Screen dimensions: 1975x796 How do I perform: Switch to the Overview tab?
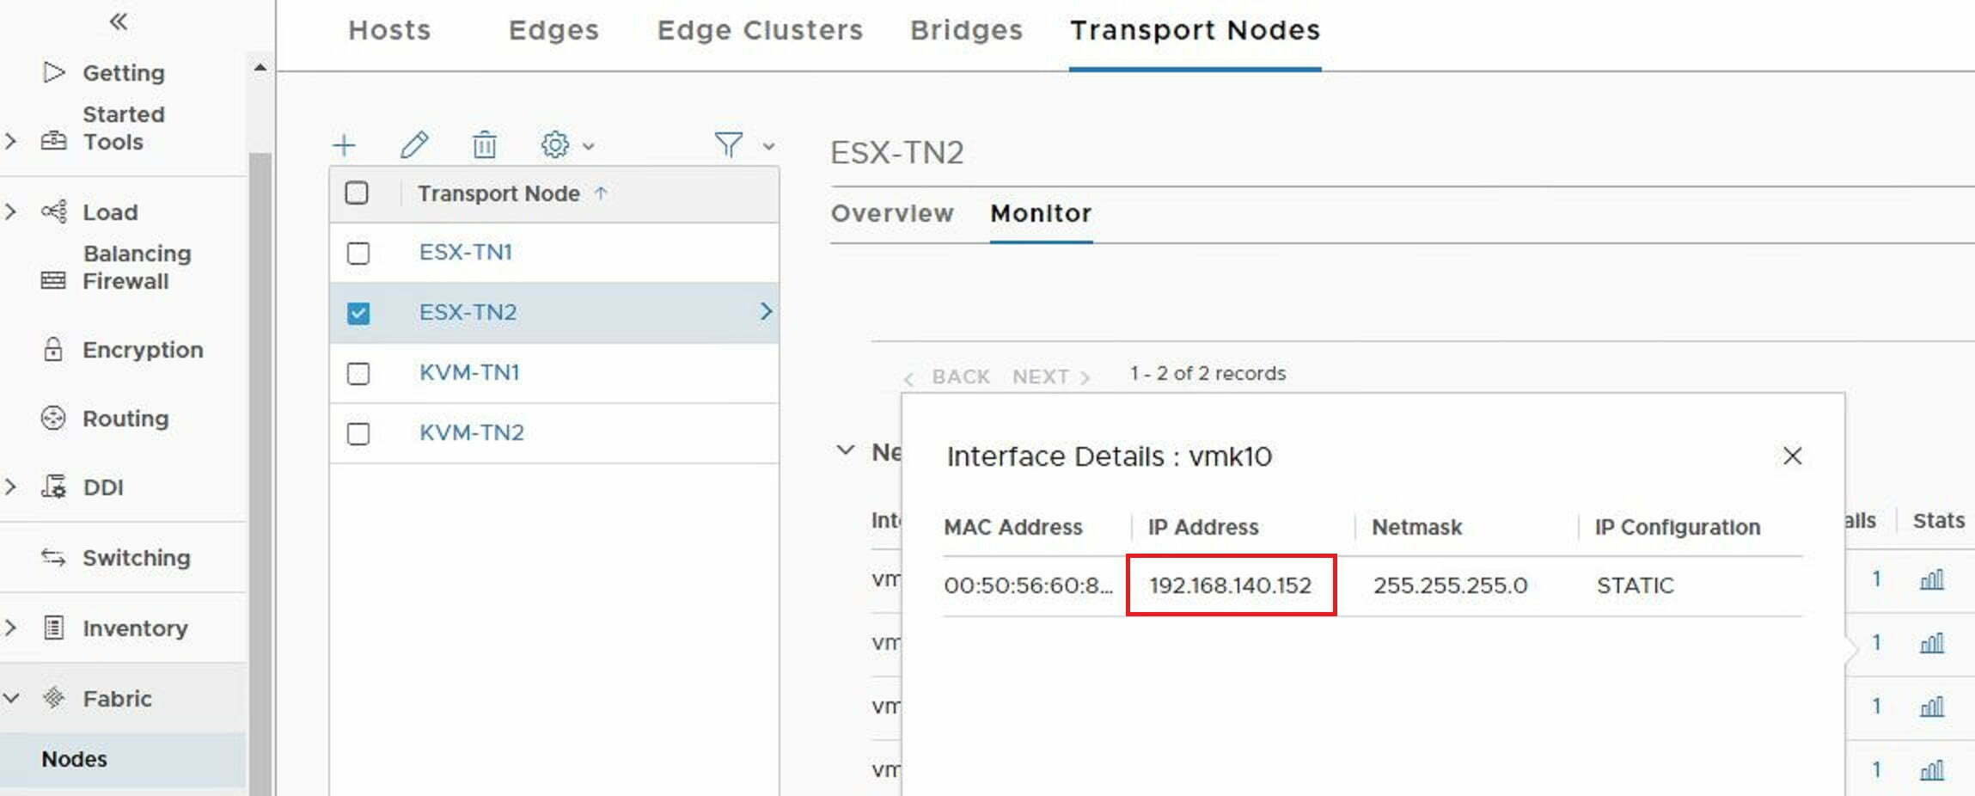coord(892,213)
